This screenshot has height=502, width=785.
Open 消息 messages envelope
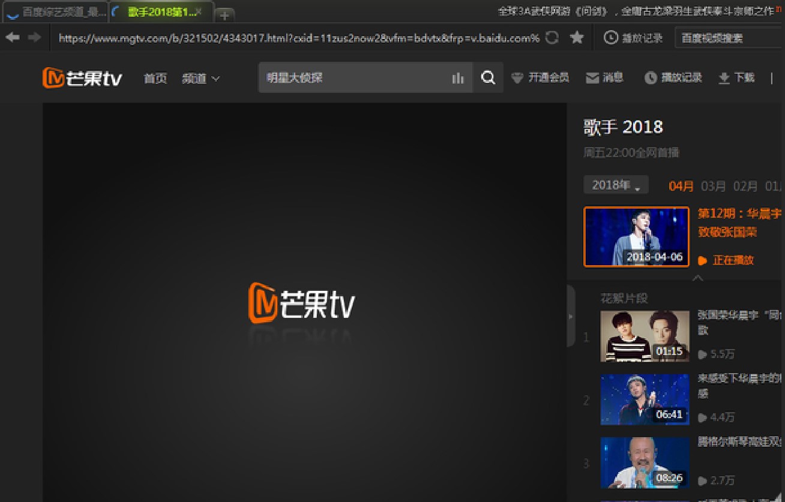pyautogui.click(x=604, y=77)
